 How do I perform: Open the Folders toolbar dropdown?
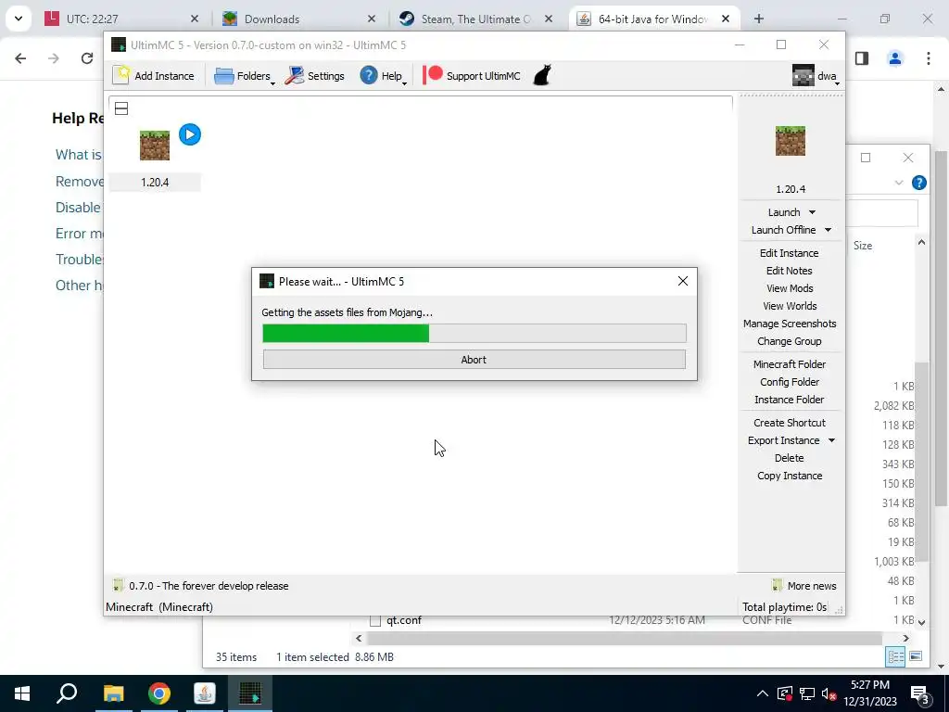[244, 76]
